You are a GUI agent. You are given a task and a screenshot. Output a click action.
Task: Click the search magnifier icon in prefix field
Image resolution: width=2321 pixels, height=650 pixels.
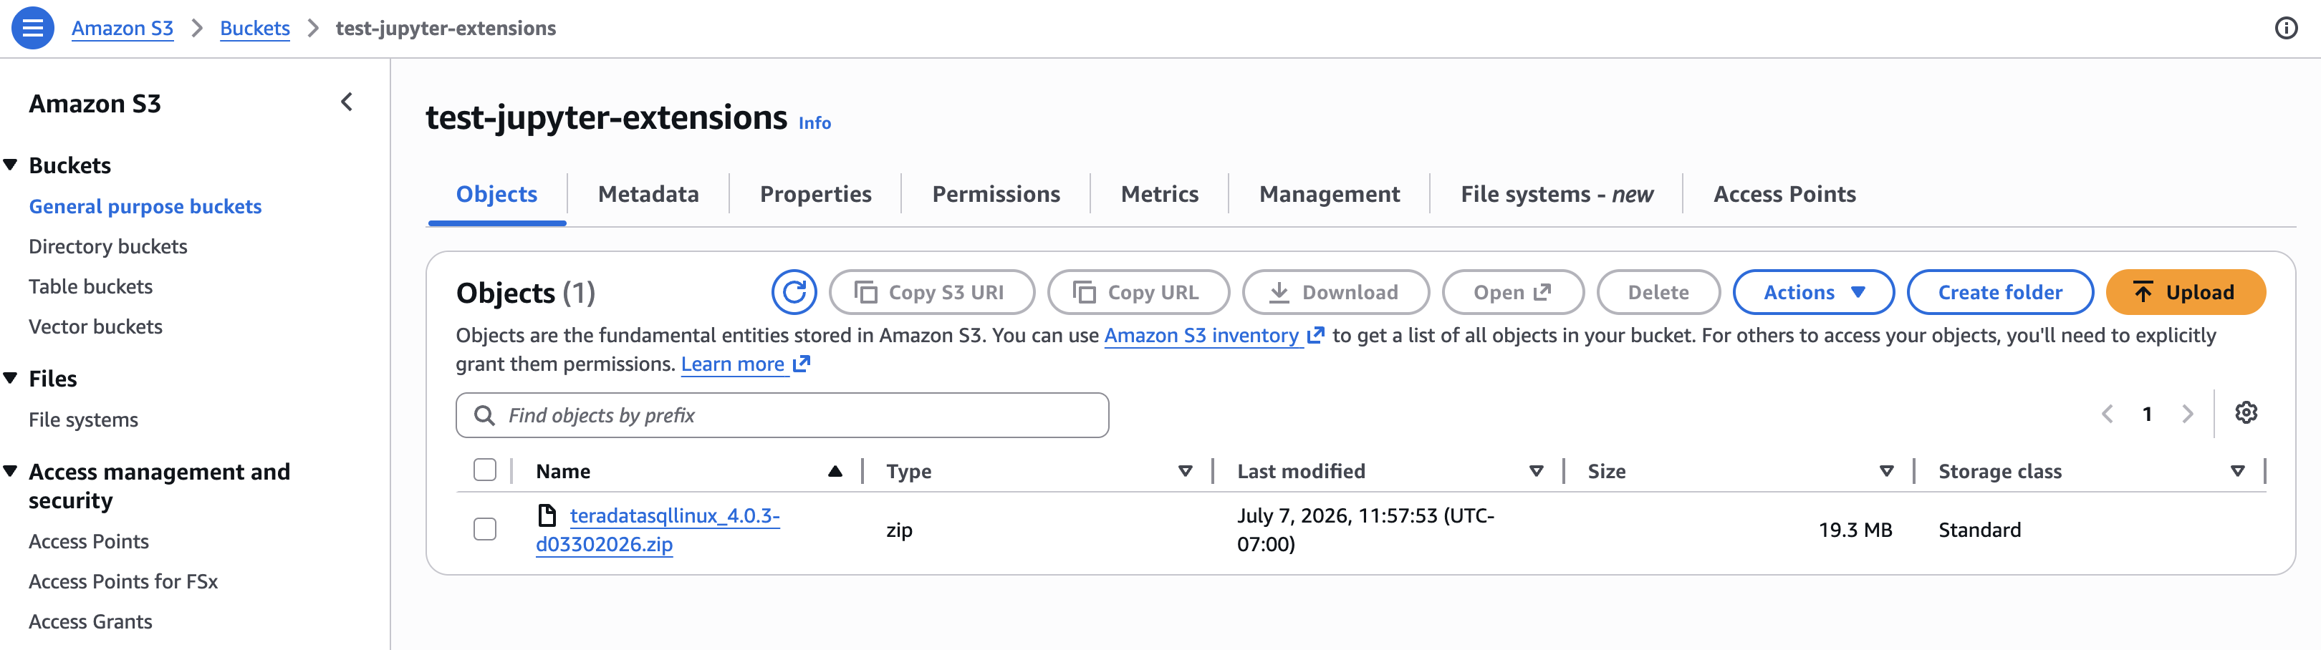(x=485, y=415)
